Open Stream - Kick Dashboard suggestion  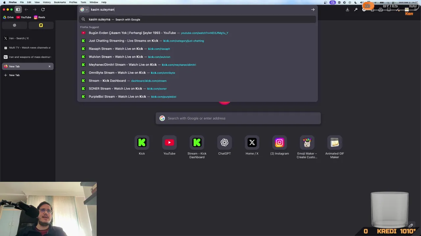[x=197, y=81]
